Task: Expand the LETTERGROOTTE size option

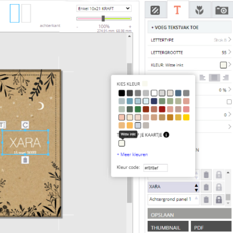Action: [190, 53]
